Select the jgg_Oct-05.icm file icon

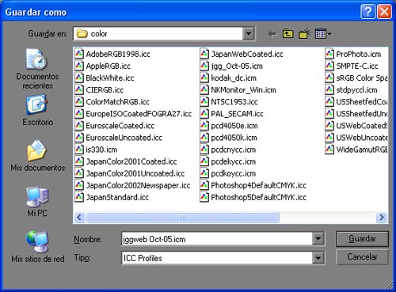pos(204,66)
